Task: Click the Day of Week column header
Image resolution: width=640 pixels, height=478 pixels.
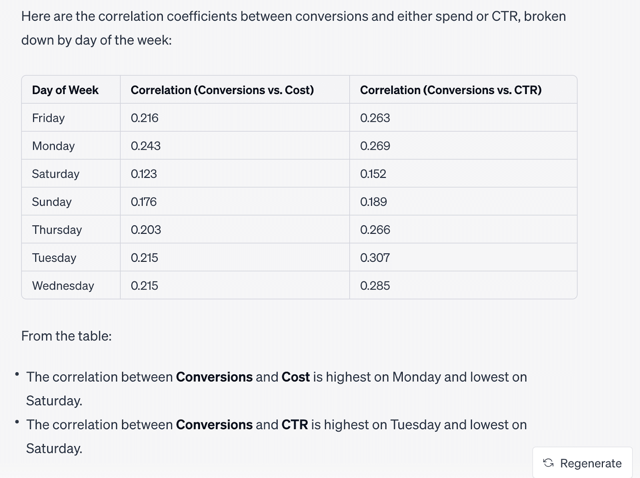Action: (x=65, y=90)
